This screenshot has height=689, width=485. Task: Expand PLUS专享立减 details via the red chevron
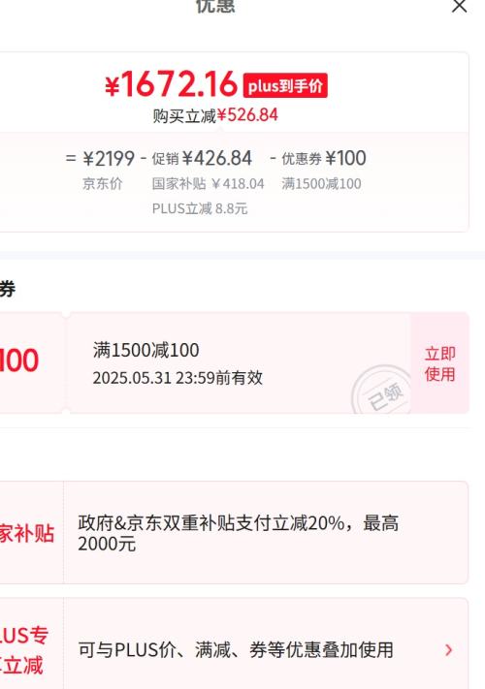coord(448,650)
